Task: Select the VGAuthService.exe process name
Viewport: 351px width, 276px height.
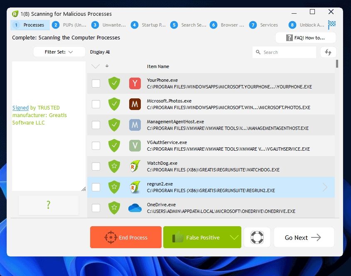Action: [x=167, y=142]
